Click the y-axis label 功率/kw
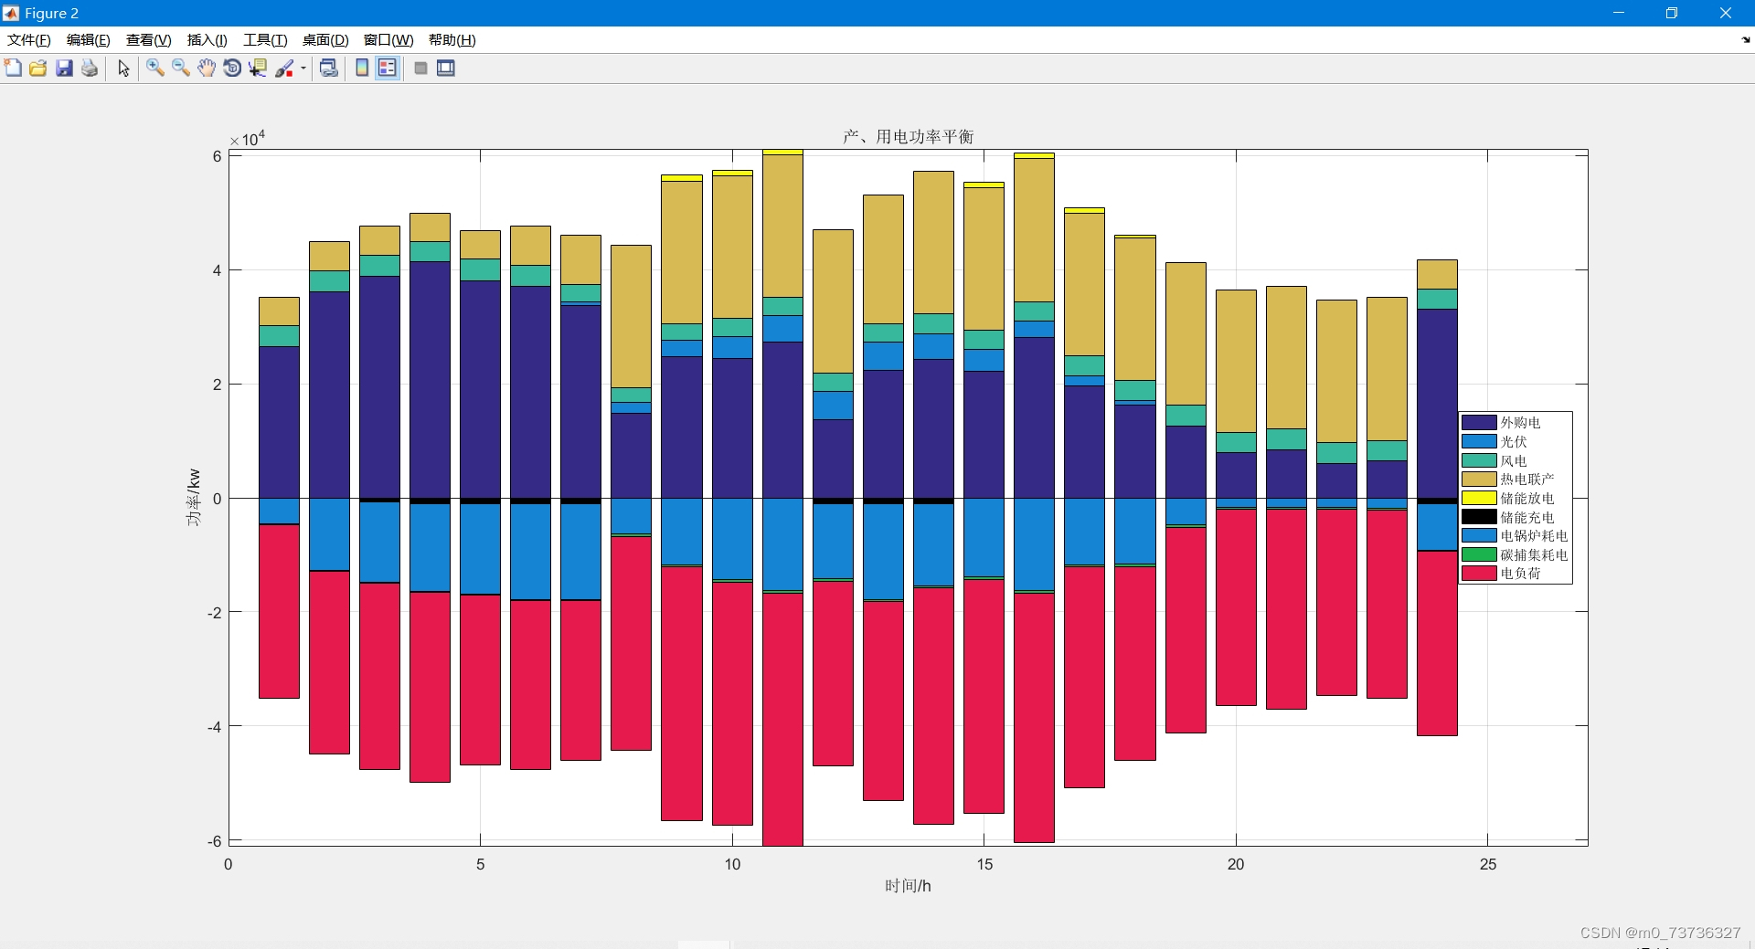The height and width of the screenshot is (949, 1755). [x=194, y=498]
